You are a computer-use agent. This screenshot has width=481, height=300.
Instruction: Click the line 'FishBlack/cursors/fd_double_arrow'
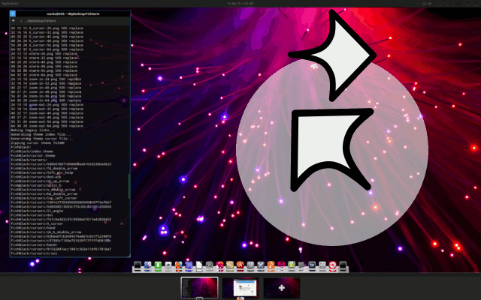(x=44, y=168)
